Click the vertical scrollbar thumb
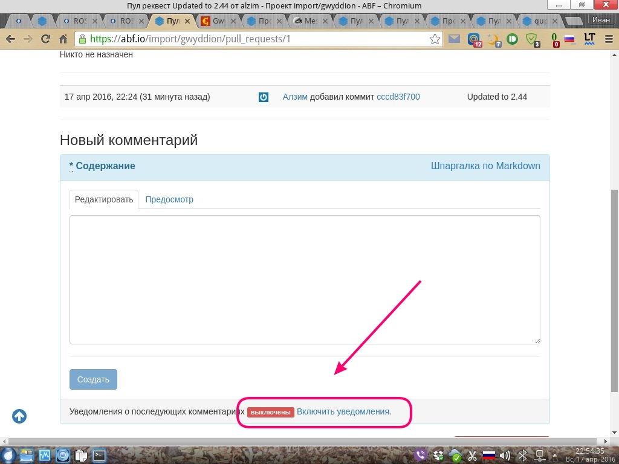The width and height of the screenshot is (619, 464). (614, 291)
